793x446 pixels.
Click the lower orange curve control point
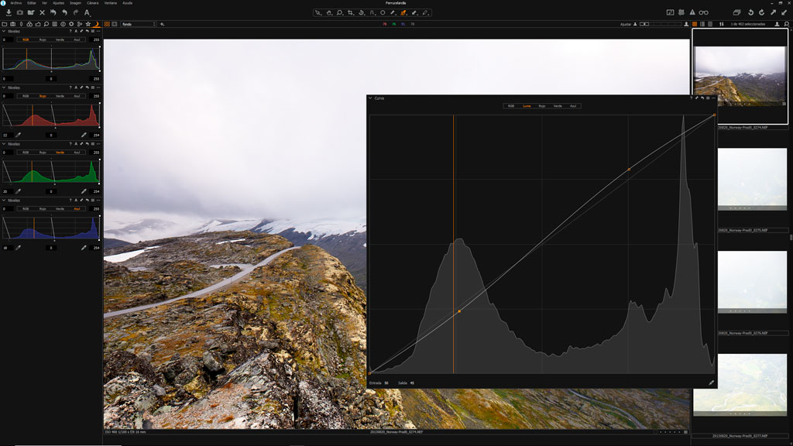click(459, 311)
